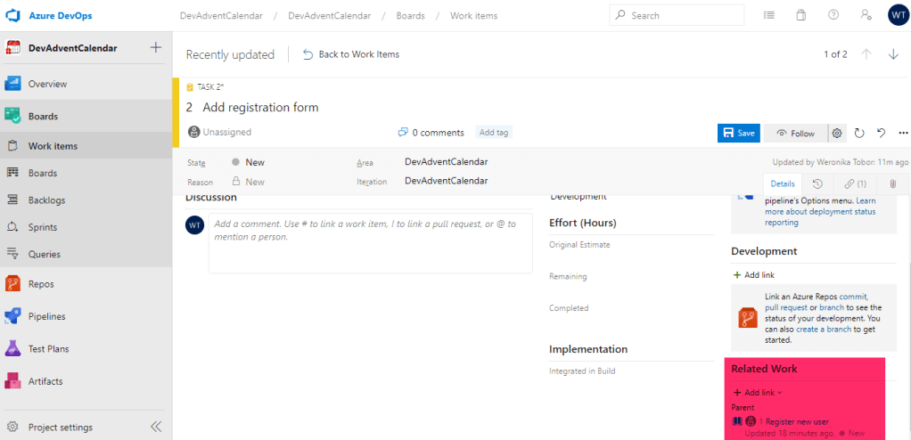This screenshot has height=440, width=911.
Task: Expand Add link dropdown under Related Work
Action: click(758, 393)
